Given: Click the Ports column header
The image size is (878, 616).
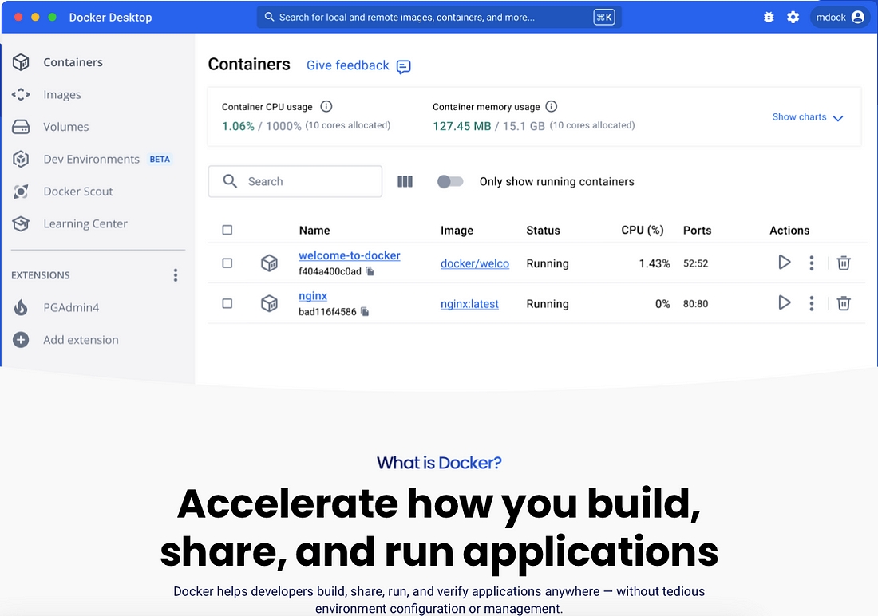Looking at the screenshot, I should (697, 230).
